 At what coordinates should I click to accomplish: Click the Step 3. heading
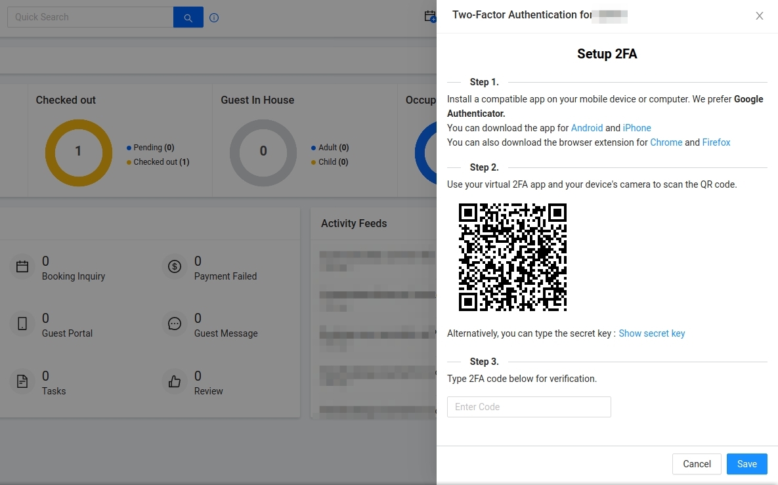coord(485,362)
